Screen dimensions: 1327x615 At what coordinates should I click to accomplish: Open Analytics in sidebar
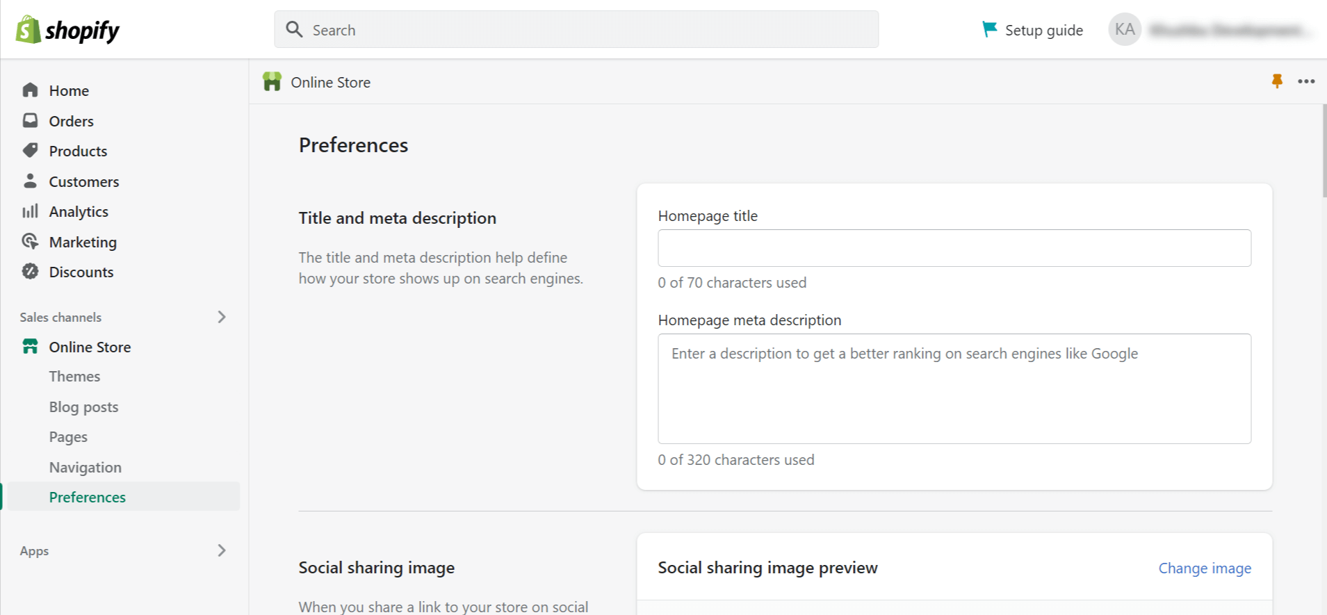[x=79, y=211]
